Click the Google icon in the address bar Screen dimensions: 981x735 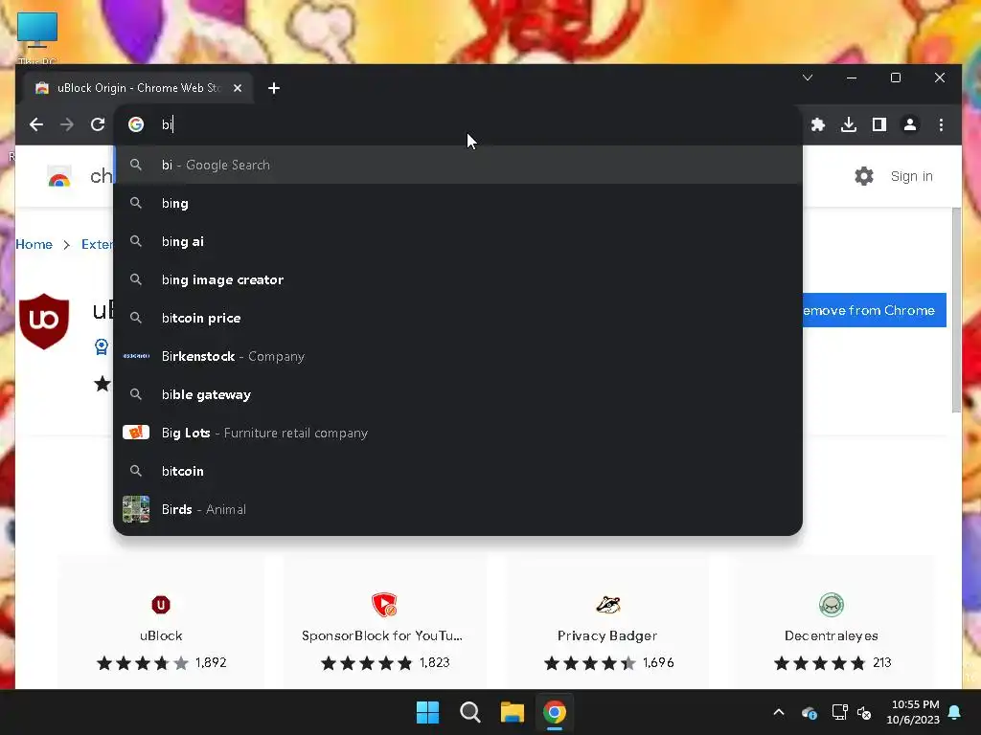tap(136, 124)
